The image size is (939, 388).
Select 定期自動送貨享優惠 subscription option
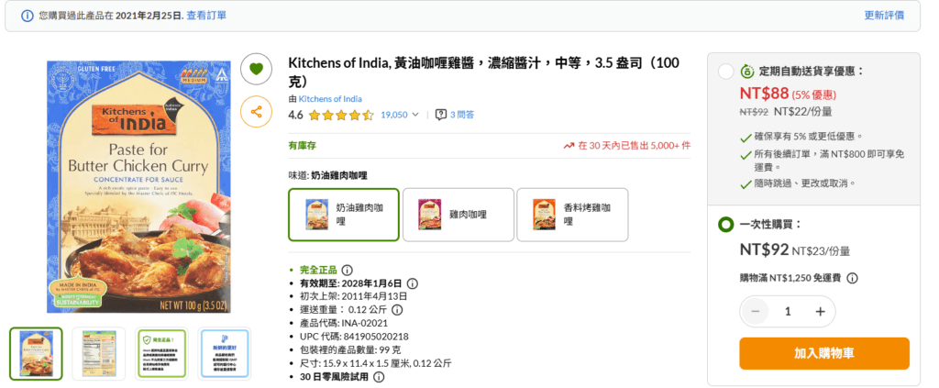pos(725,72)
